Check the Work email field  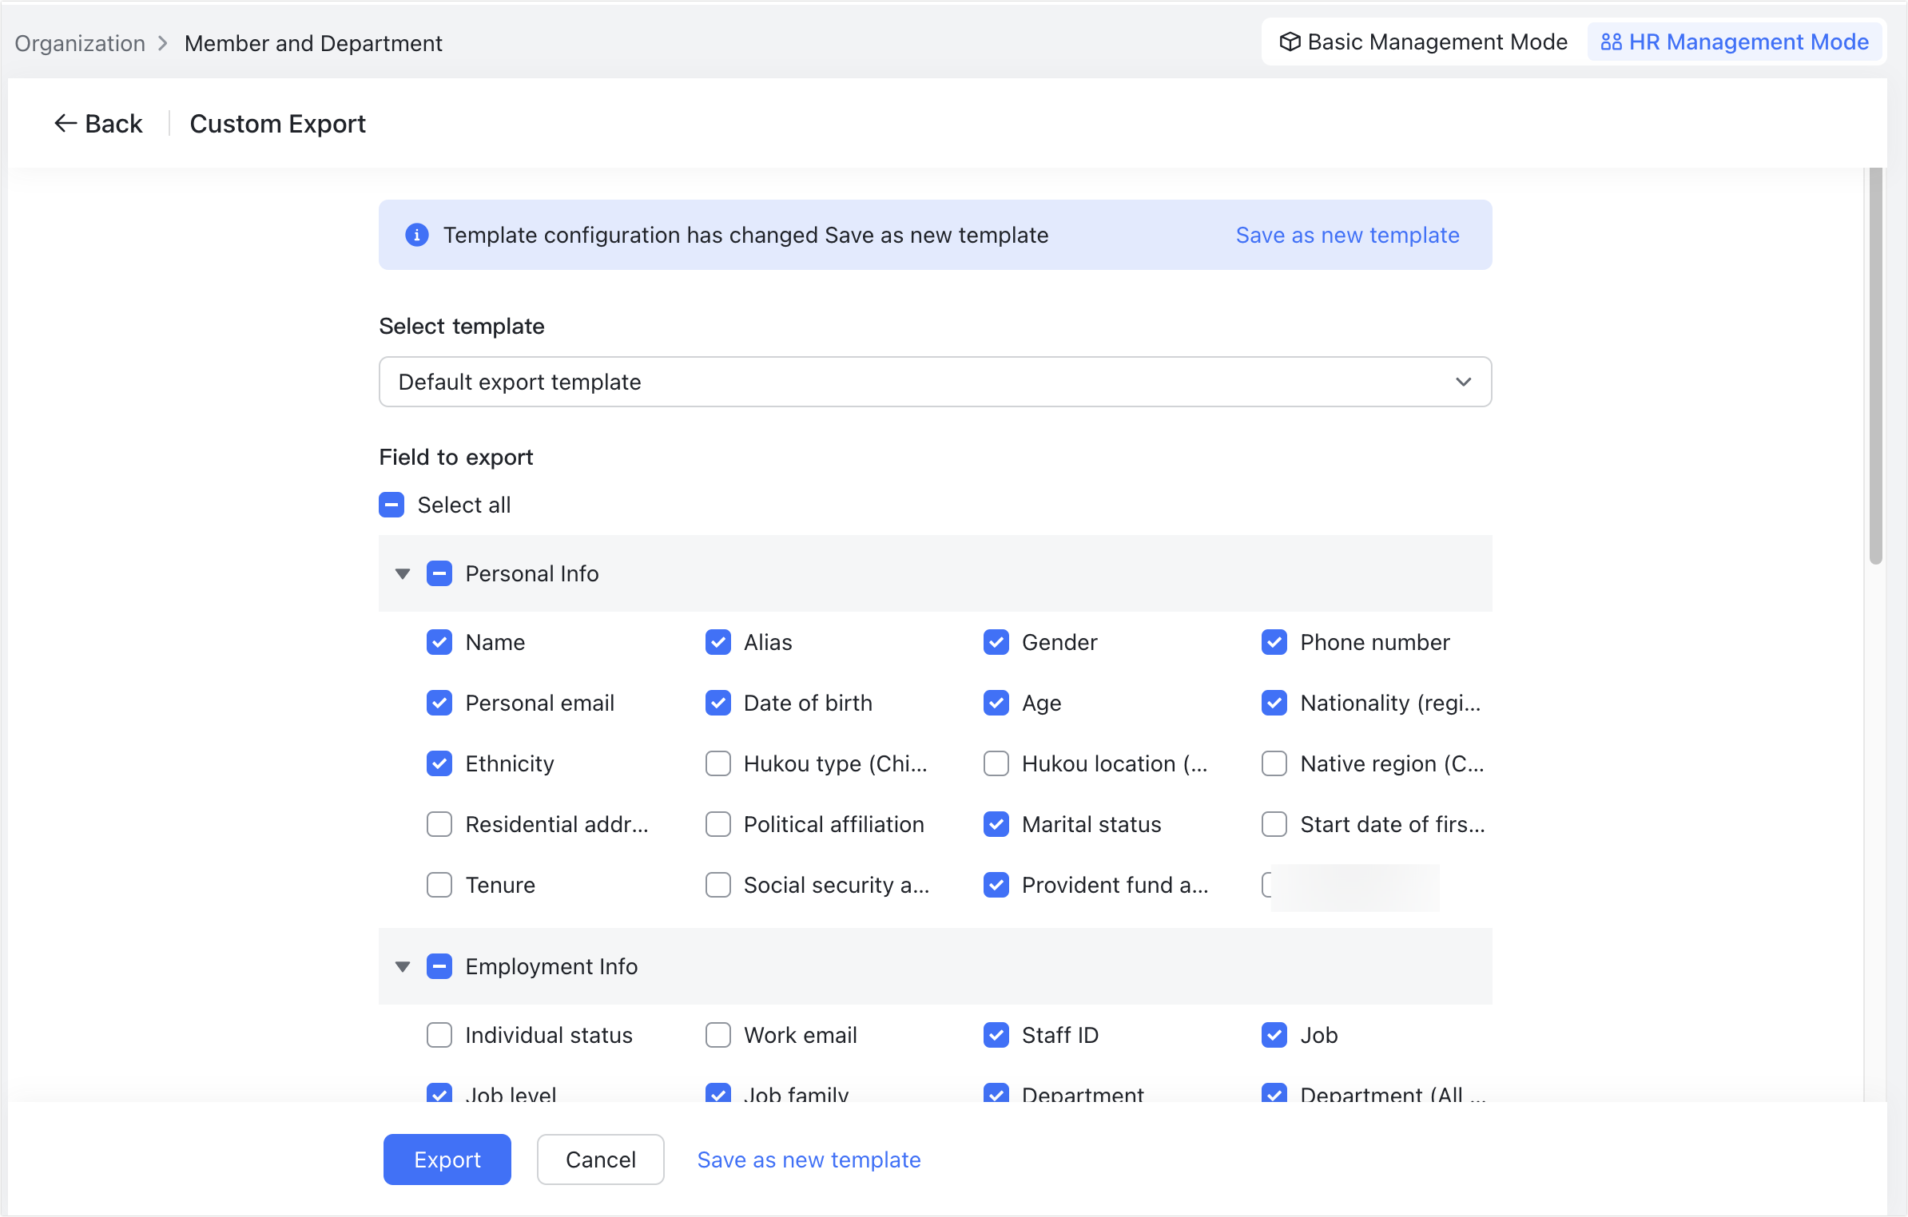(717, 1035)
